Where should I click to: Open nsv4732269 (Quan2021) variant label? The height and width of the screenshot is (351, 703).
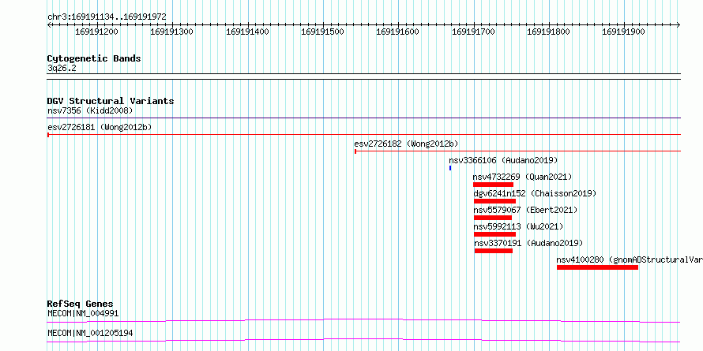point(522,177)
